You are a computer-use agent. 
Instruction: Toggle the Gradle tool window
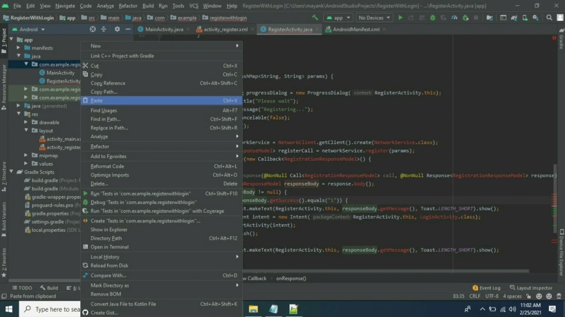pos(561,38)
